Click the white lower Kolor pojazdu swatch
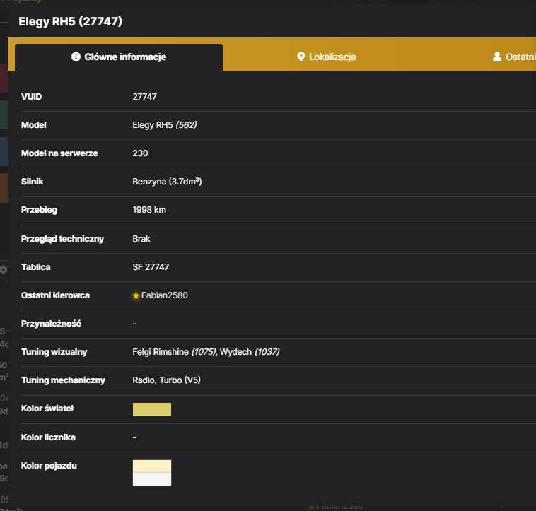 [x=152, y=479]
